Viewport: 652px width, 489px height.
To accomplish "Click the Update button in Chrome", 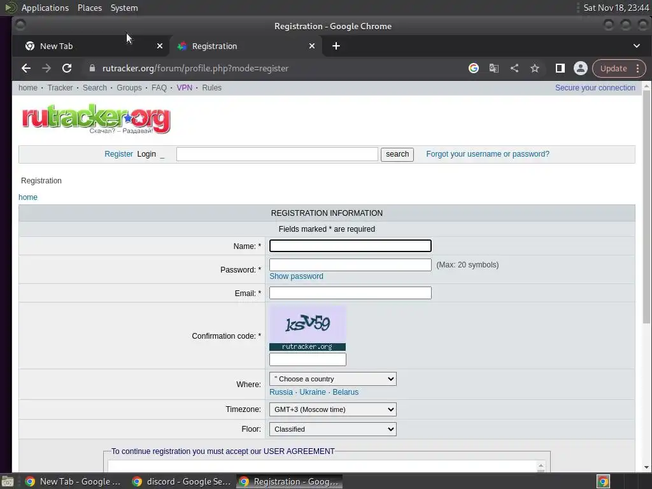I will coord(613,68).
